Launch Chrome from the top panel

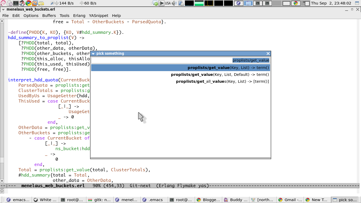click(28, 3)
